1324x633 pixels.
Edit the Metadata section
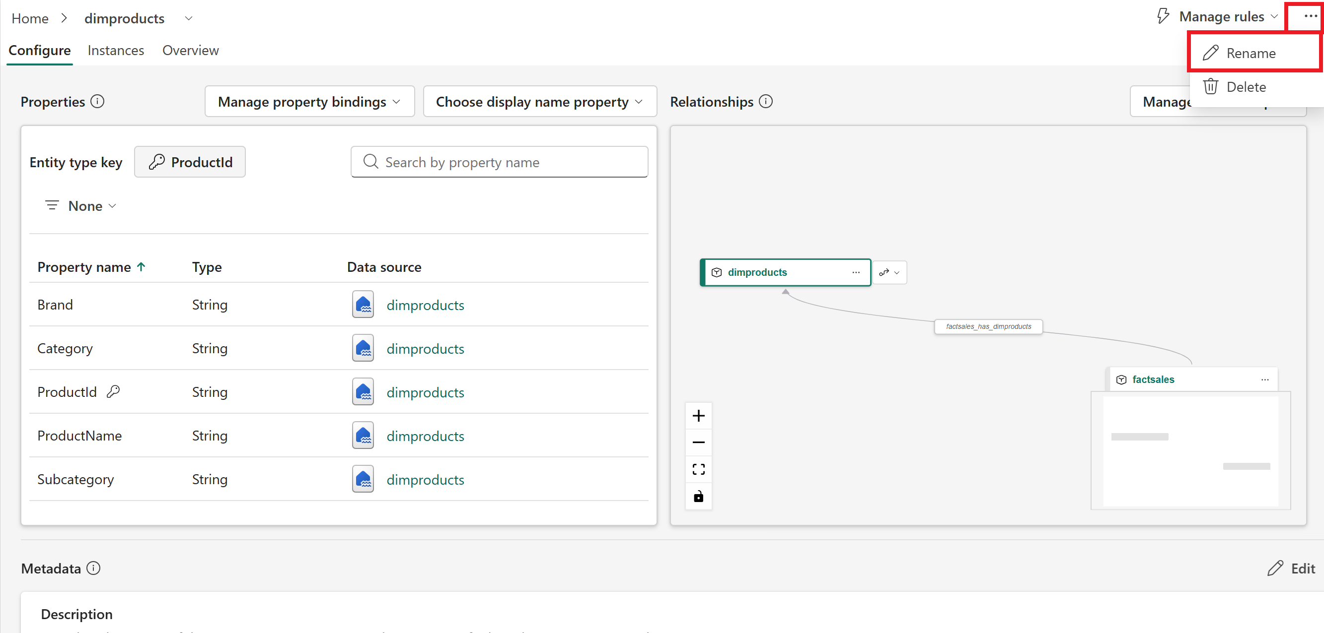click(x=1291, y=569)
